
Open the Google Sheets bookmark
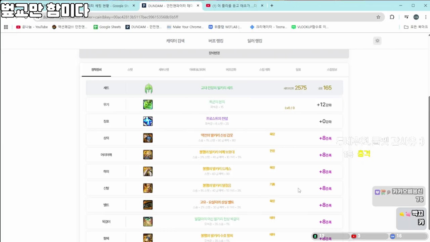coord(107,27)
